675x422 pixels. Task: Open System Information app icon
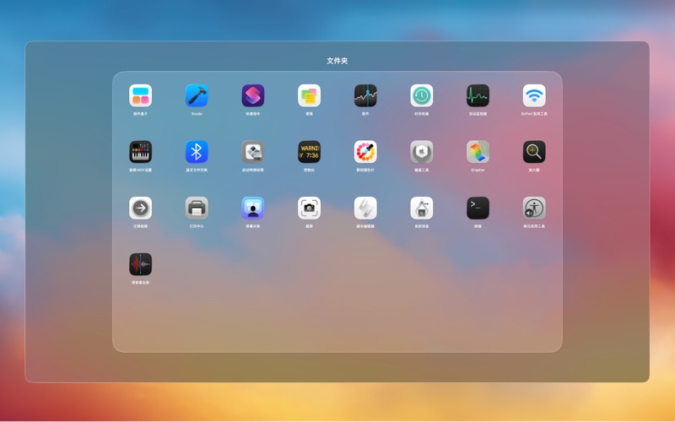coord(421,208)
